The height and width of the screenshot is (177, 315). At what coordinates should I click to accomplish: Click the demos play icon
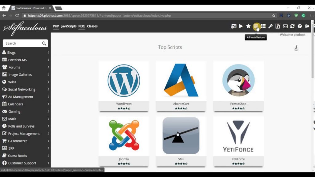(241, 26)
